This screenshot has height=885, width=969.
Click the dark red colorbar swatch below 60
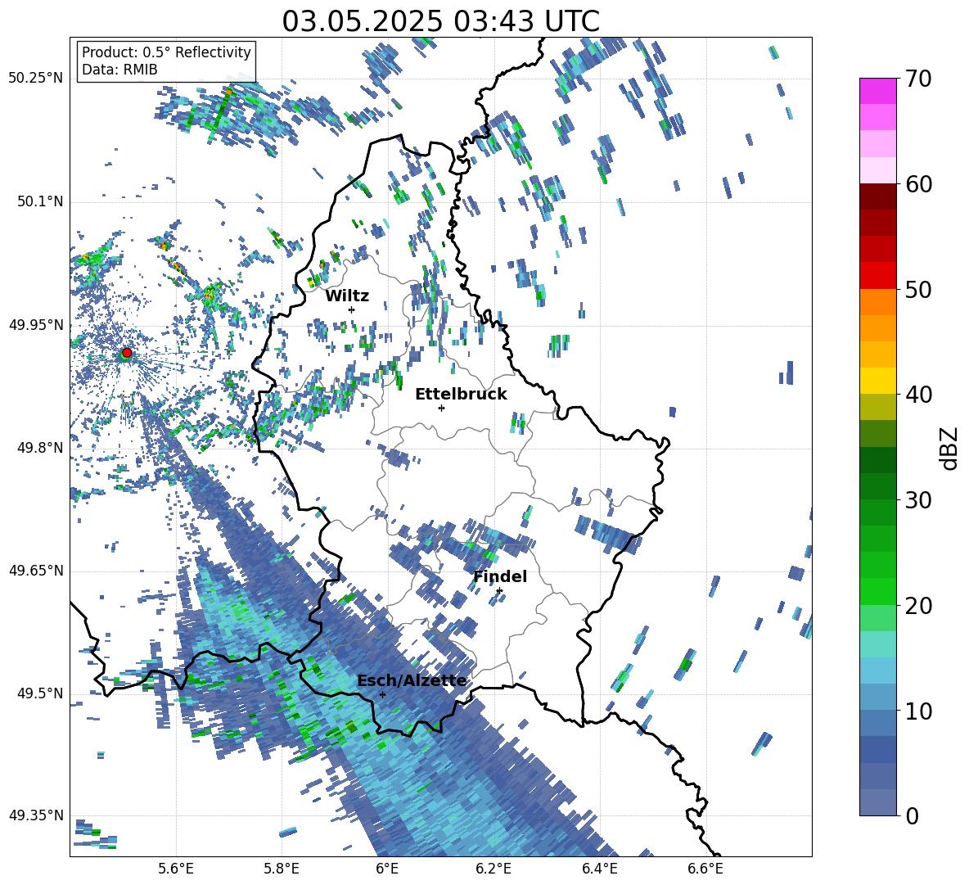pyautogui.click(x=878, y=196)
